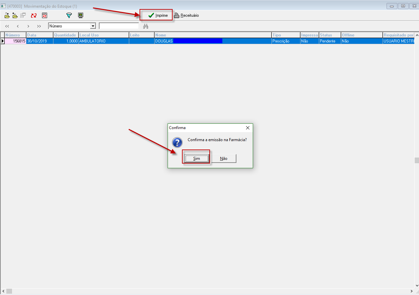Go to previous record with < button
This screenshot has height=295, width=419.
pos(18,26)
